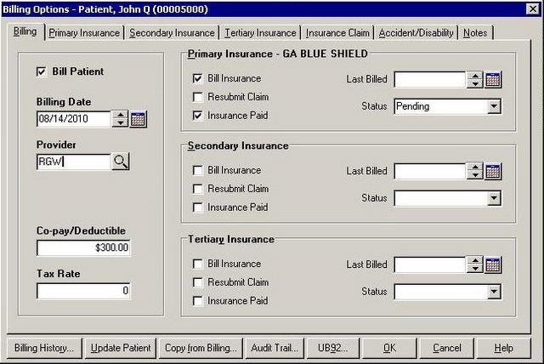
Task: Open the Accident/Disability tab
Action: tap(416, 33)
